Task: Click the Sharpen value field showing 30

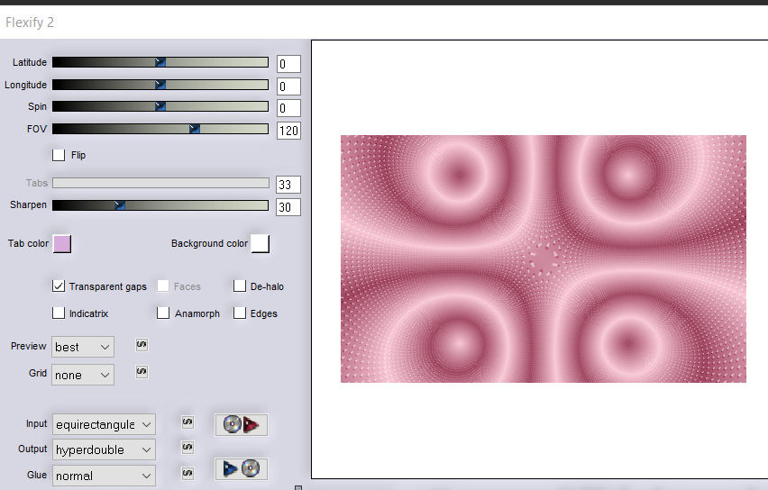Action: pyautogui.click(x=288, y=207)
